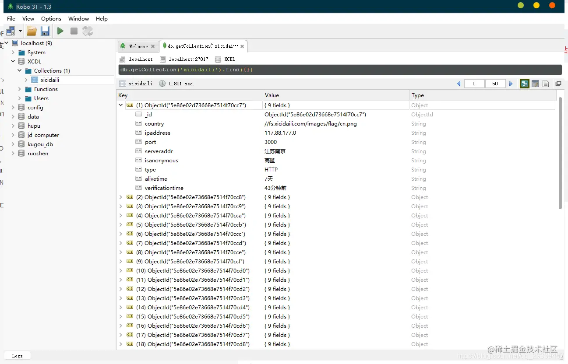This screenshot has width=568, height=364.
Task: Click the skip value field showing 0
Action: [474, 84]
